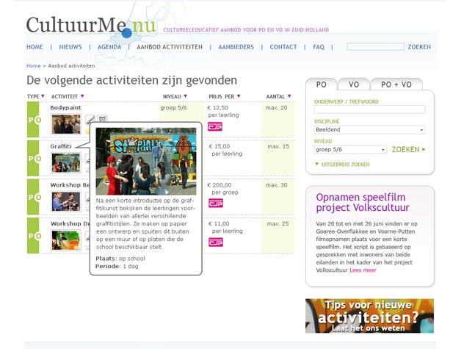Open CONTACT menu item
This screenshot has height=349, width=464.
point(283,47)
